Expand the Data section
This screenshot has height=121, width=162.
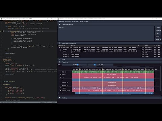(59, 59)
